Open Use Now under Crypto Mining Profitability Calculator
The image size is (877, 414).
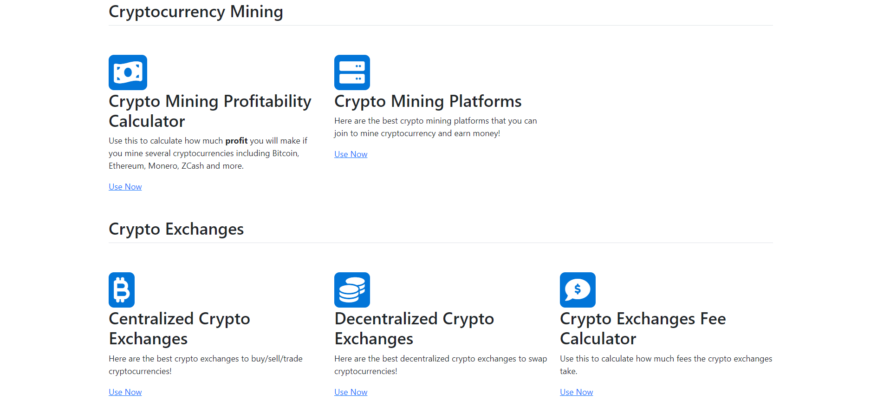click(125, 186)
